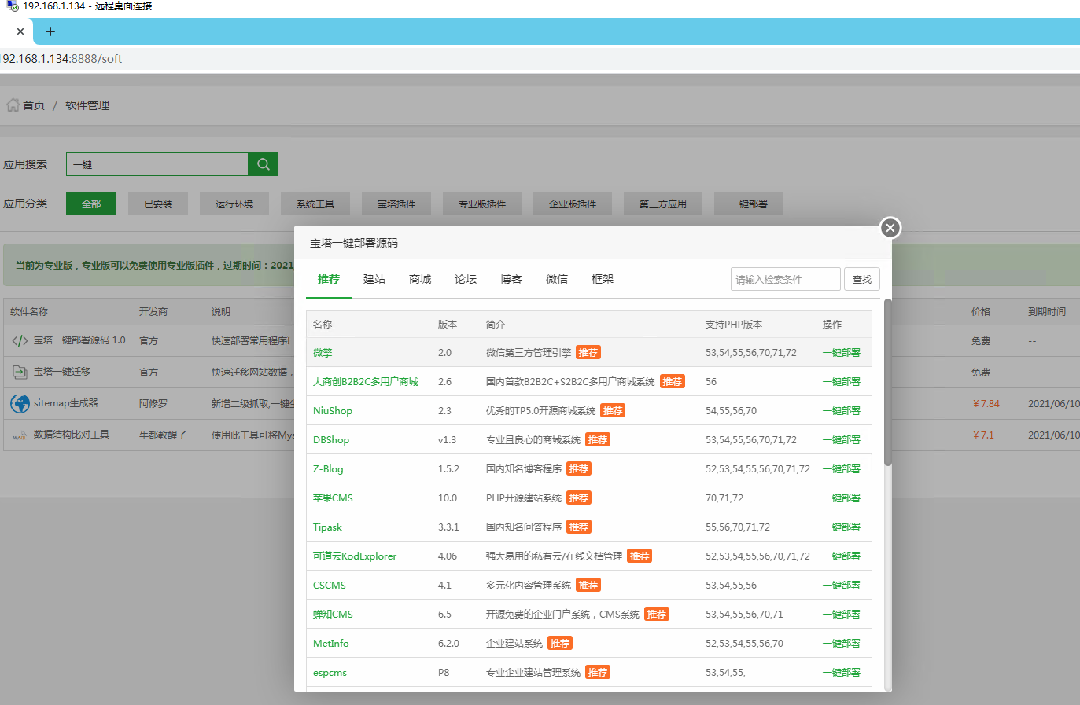Select the 宝塔插件 category filter
Screen dimensions: 1080x705
396,204
